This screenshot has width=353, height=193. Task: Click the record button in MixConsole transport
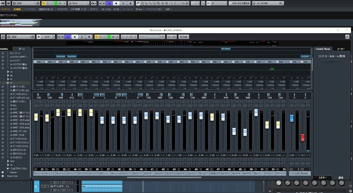(89, 37)
